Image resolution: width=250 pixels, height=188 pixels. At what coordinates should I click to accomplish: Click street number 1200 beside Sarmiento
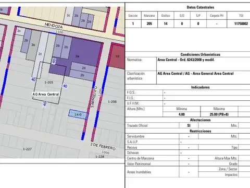pos(101,92)
